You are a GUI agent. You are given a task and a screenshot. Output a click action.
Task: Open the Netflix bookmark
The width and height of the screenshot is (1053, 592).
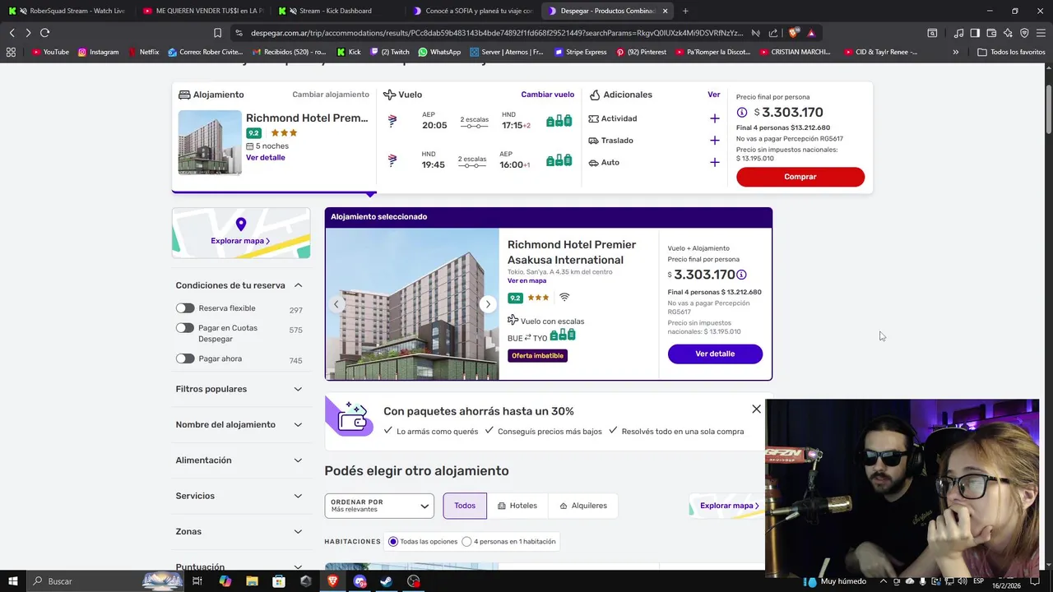[x=144, y=52]
